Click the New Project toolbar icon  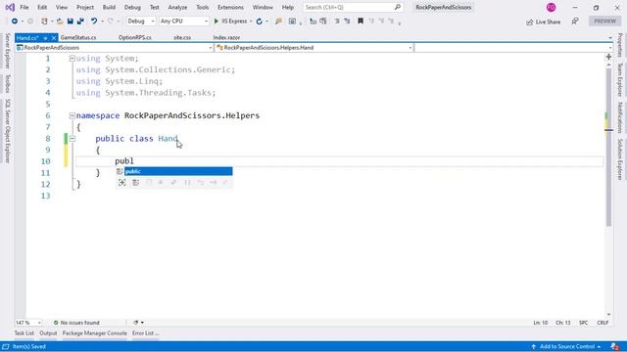click(44, 22)
